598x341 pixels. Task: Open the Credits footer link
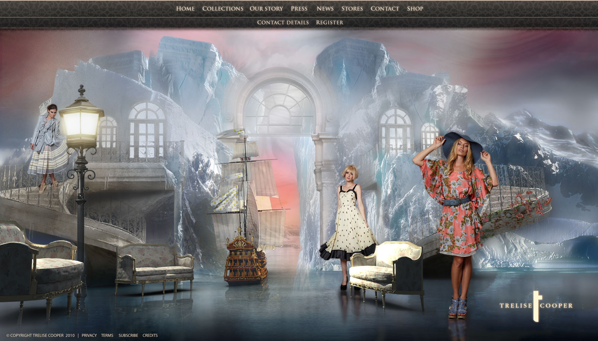[150, 335]
